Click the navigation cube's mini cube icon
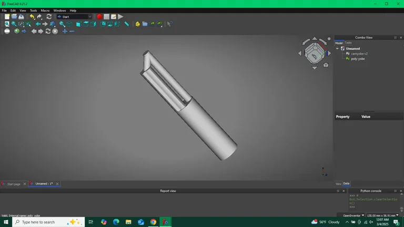Viewport: 404px width, 227px height. [x=326, y=65]
